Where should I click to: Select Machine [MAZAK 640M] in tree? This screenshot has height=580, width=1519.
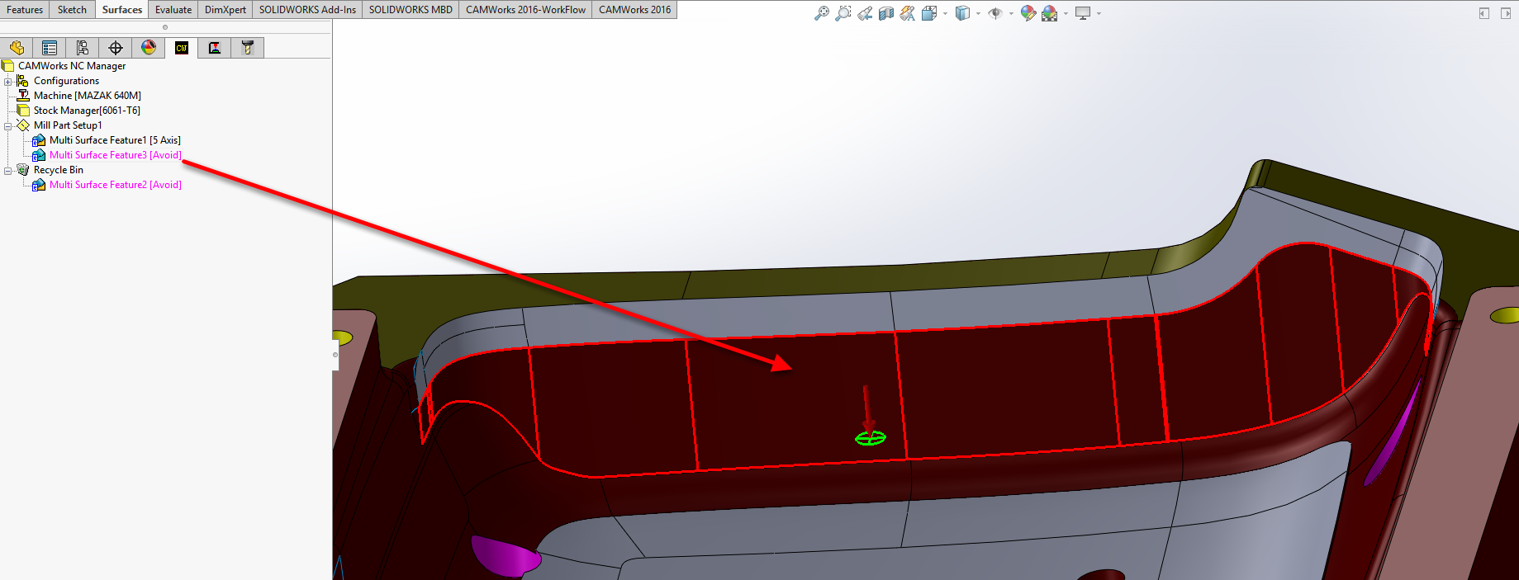87,96
